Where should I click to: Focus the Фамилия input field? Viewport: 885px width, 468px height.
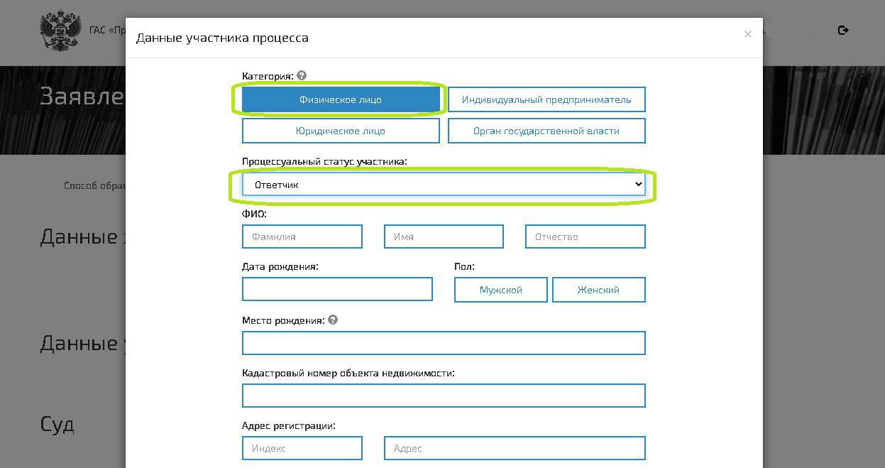(302, 236)
